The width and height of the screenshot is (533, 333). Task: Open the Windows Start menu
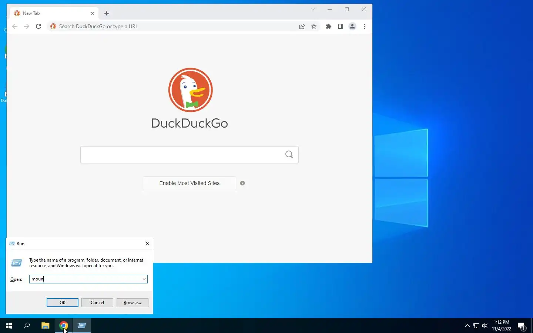pyautogui.click(x=9, y=326)
